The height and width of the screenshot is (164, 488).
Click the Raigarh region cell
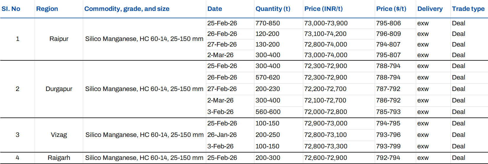coord(59,158)
